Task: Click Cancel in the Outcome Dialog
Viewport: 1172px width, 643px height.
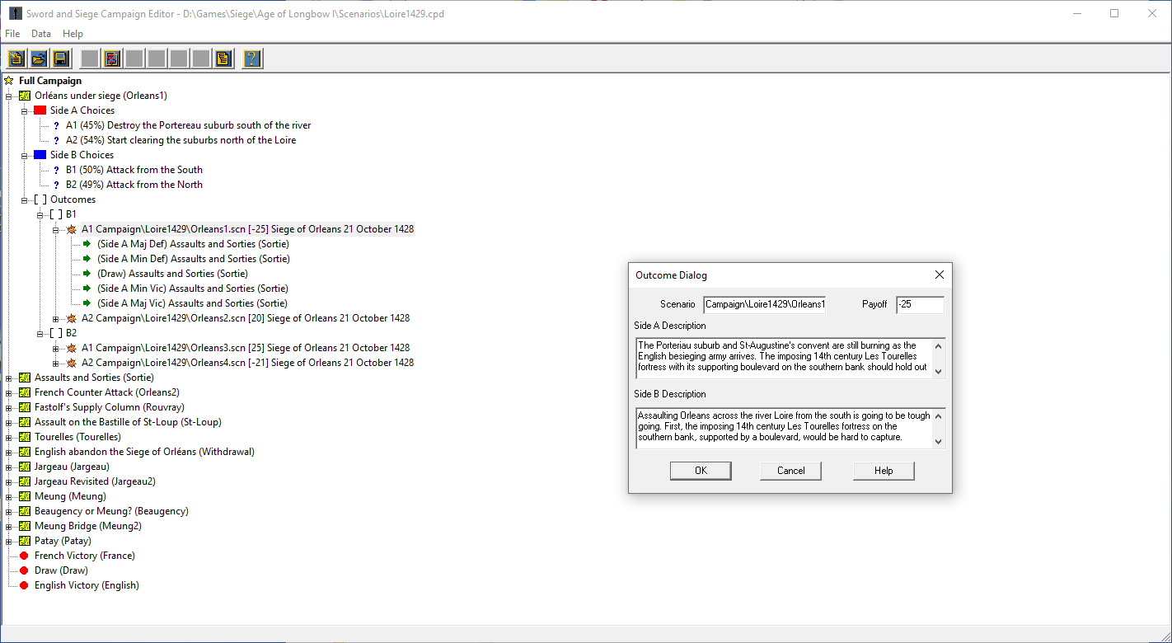Action: 790,471
